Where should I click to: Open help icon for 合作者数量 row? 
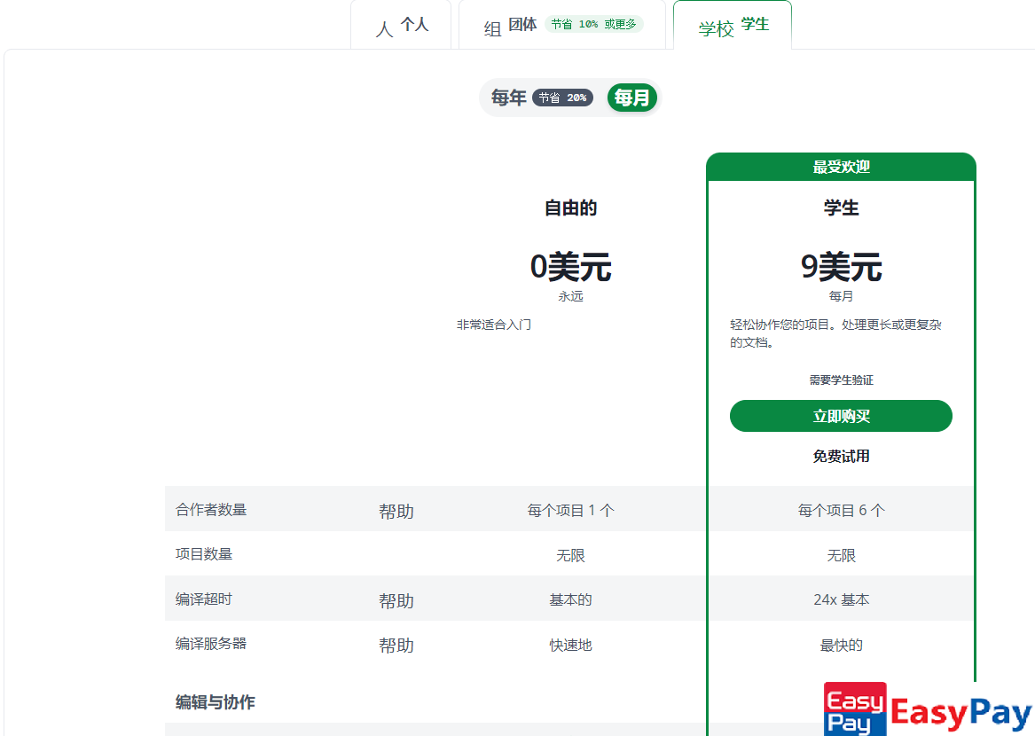[396, 512]
